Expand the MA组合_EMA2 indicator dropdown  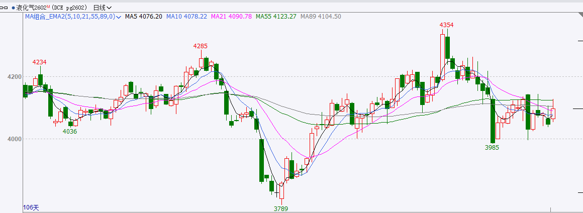pyautogui.click(x=119, y=17)
